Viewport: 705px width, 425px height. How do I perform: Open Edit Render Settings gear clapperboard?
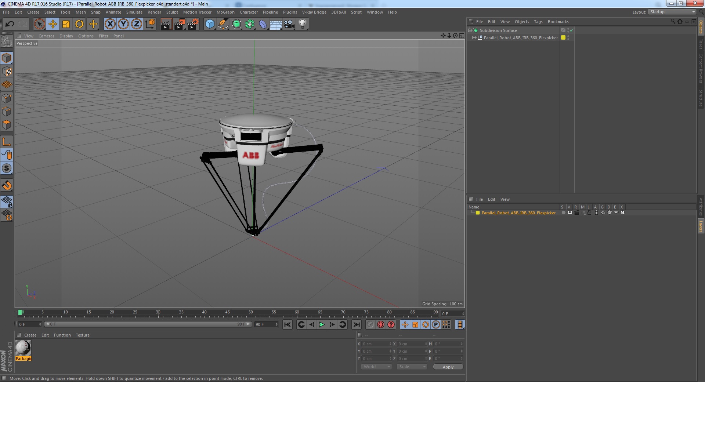(193, 24)
